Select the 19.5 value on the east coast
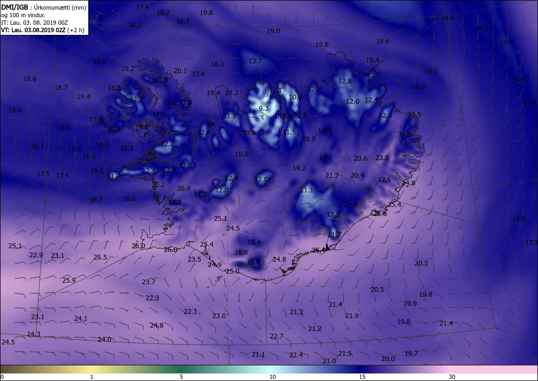538x381 pixels. click(414, 115)
